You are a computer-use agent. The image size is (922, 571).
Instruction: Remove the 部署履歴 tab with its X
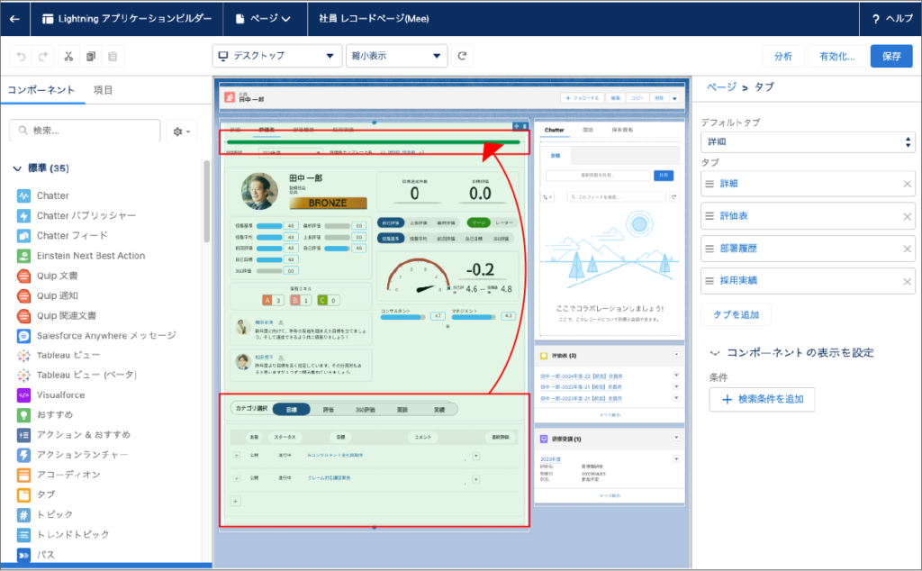coord(908,249)
